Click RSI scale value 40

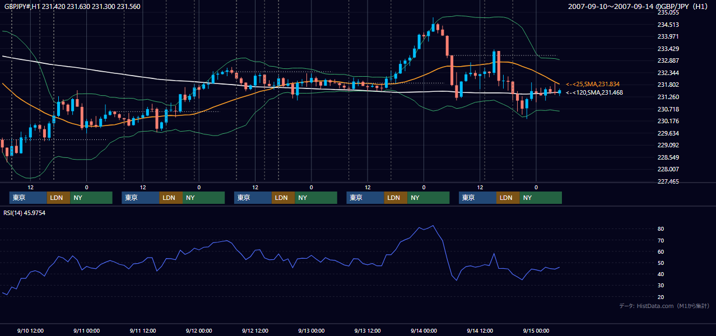[661, 274]
